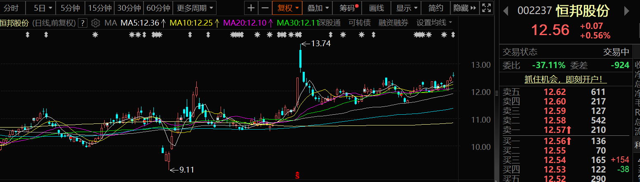Expand the 叠加 overlay dropdown
640x182 pixels.
(319, 7)
